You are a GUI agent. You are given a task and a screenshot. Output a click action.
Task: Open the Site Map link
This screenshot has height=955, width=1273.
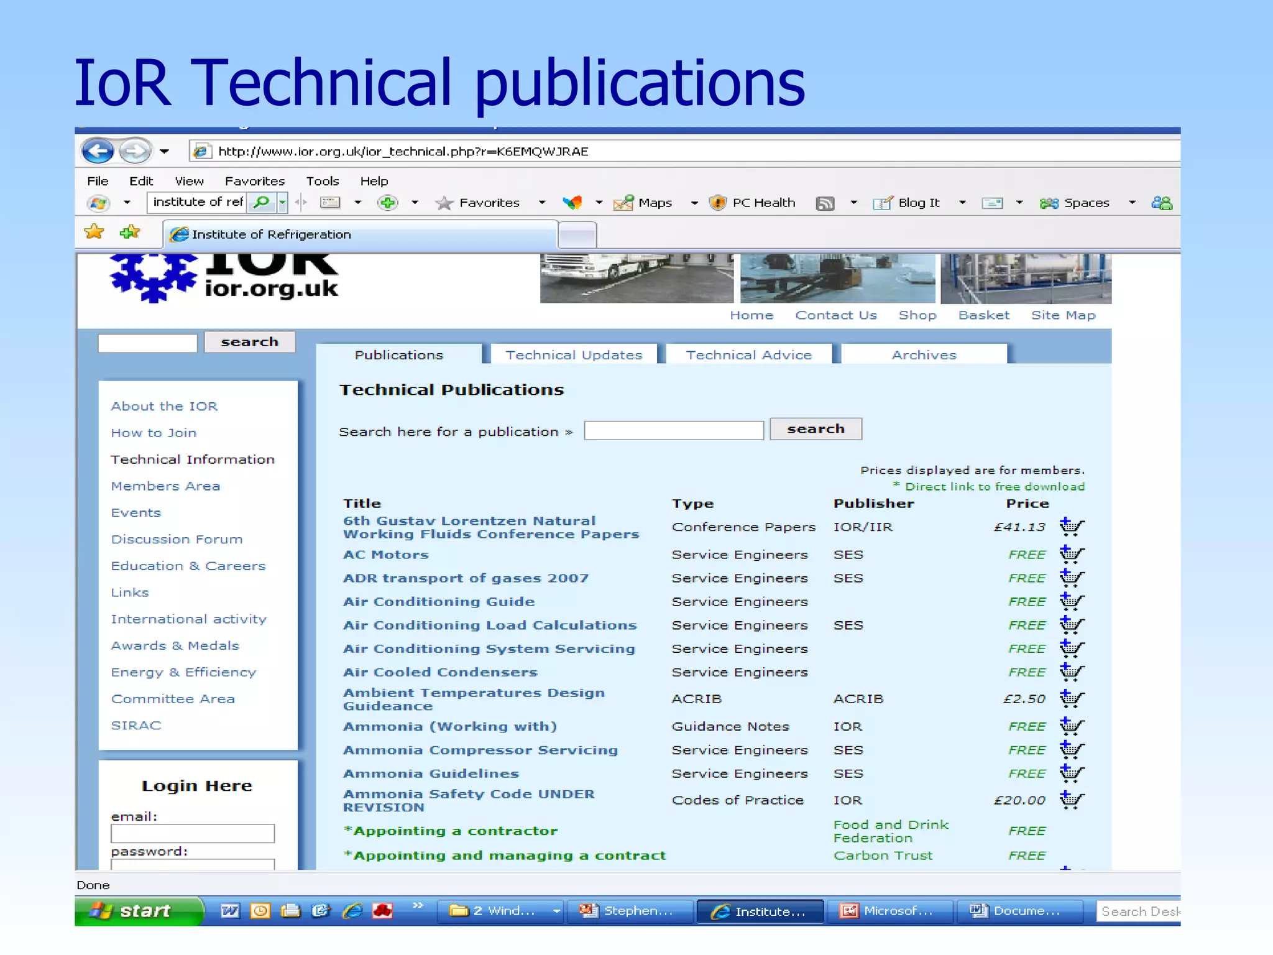pos(1064,315)
